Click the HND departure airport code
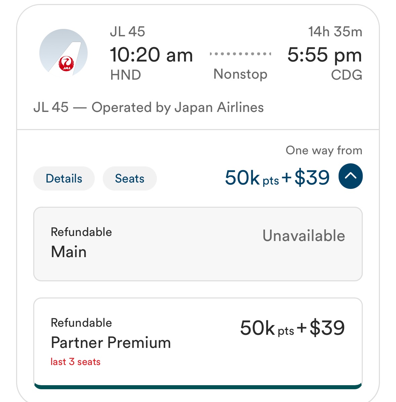 coord(126,75)
